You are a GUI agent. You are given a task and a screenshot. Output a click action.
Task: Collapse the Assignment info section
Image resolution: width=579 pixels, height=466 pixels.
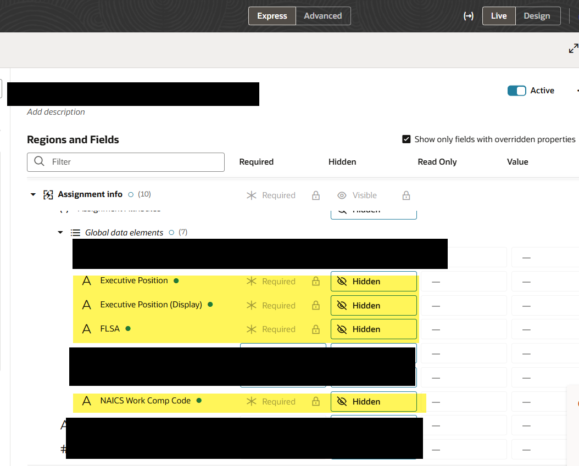(33, 194)
